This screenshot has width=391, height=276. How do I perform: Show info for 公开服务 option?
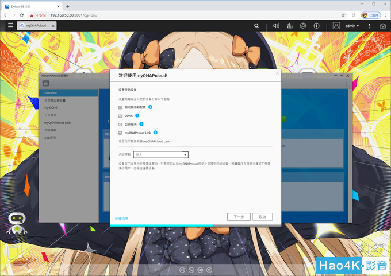click(x=141, y=124)
